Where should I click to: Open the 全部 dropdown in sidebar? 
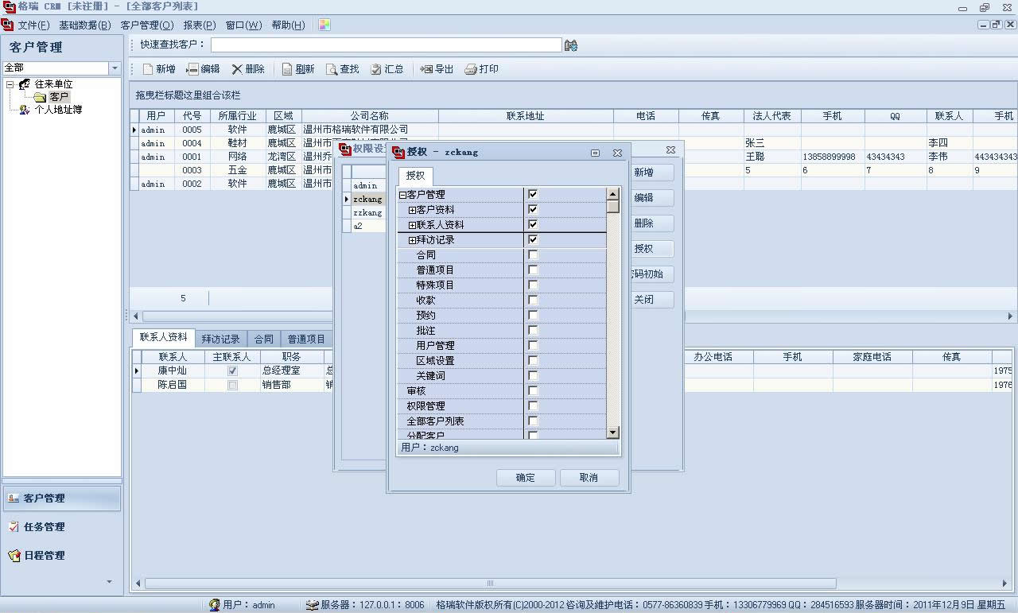pyautogui.click(x=115, y=68)
